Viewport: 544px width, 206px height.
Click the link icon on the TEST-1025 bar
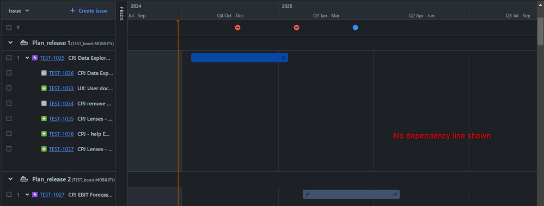tap(284, 58)
